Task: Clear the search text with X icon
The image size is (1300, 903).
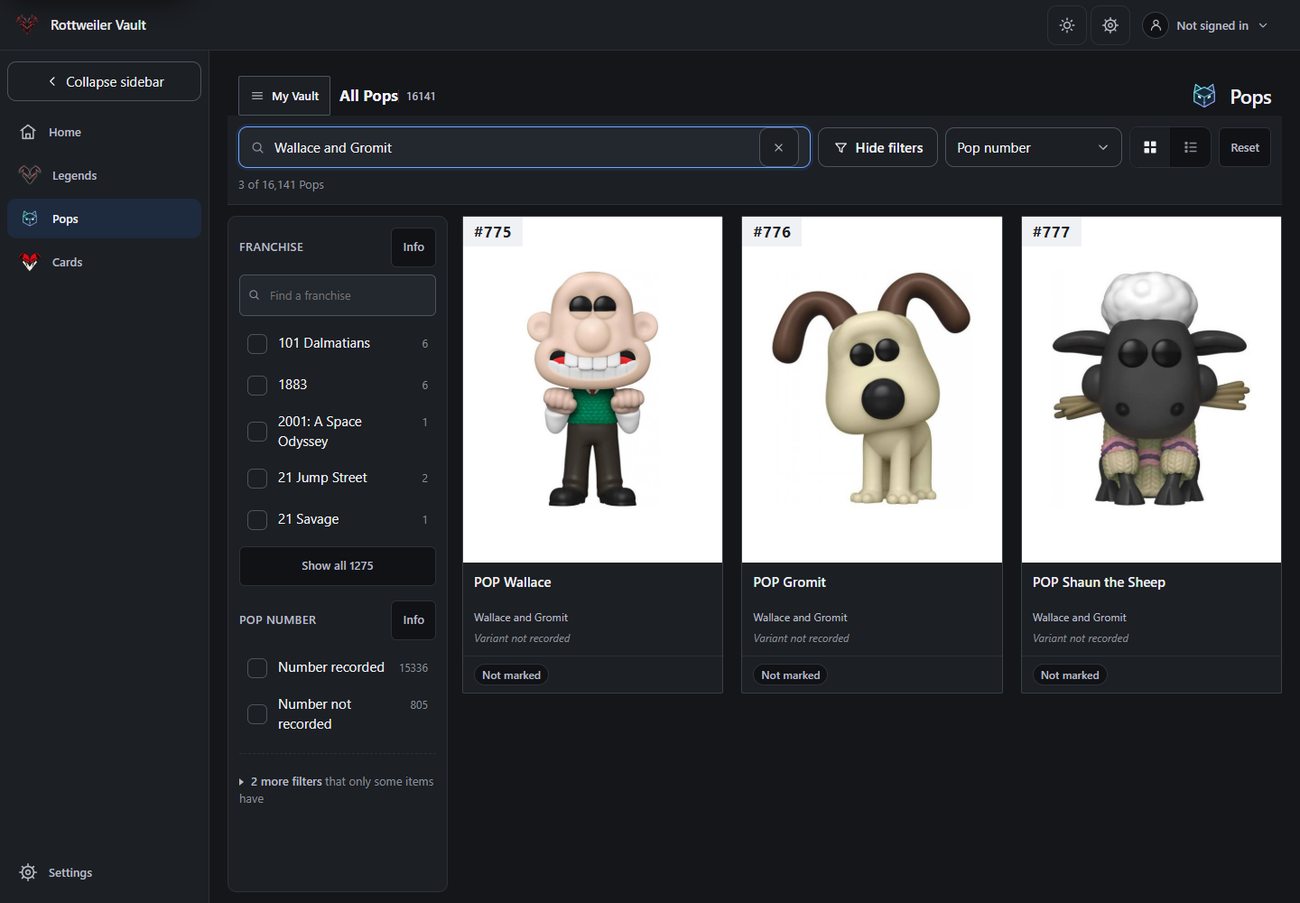Action: 778,147
